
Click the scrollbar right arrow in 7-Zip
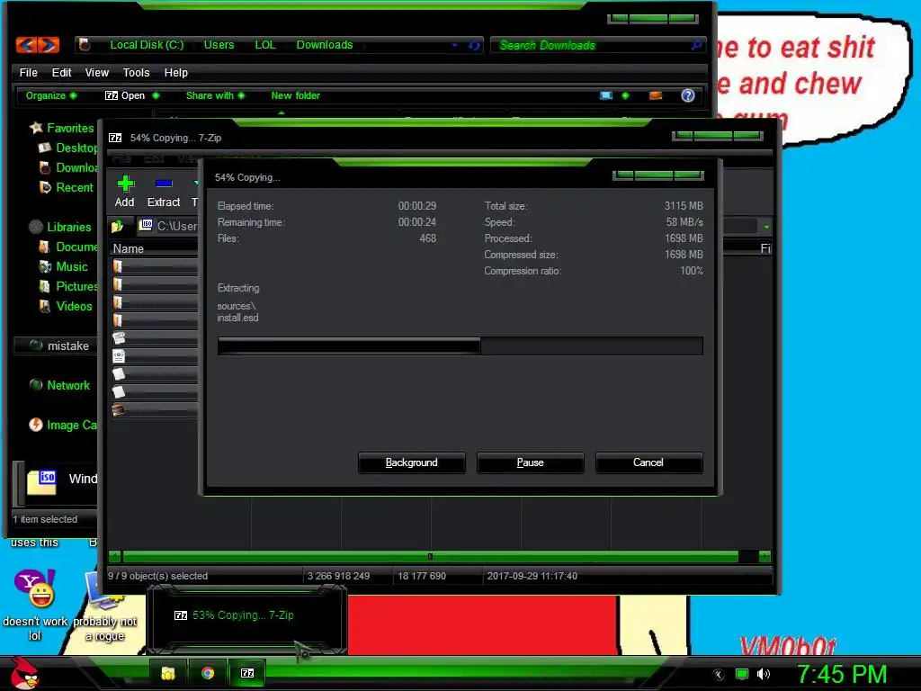click(x=765, y=556)
